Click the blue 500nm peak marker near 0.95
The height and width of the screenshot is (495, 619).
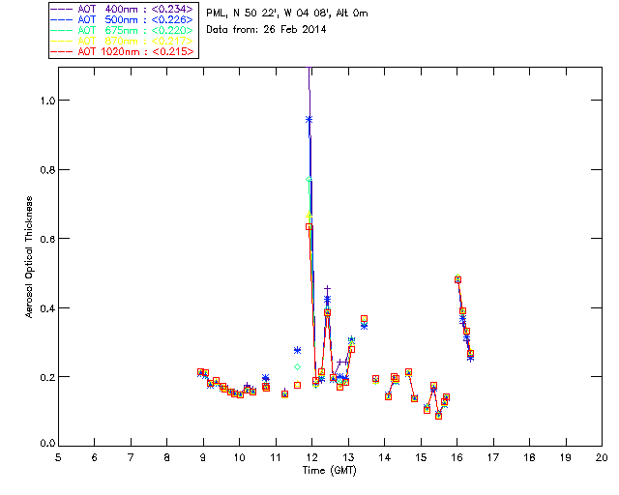point(309,120)
